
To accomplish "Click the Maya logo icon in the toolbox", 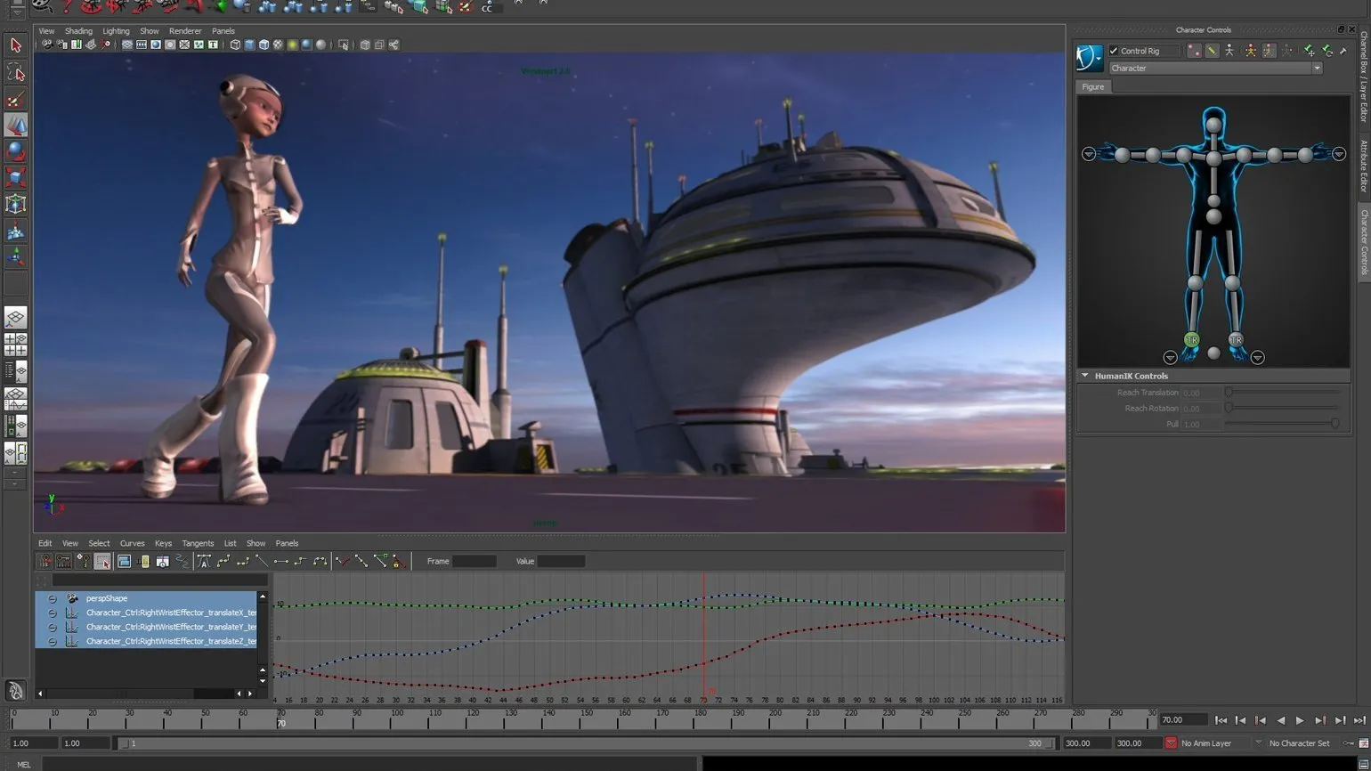I will point(15,691).
